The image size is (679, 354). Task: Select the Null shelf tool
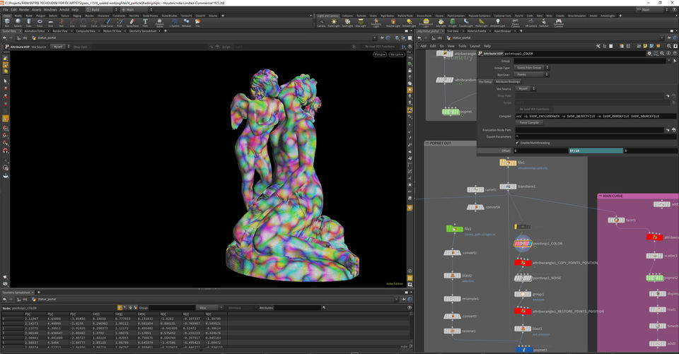coord(62,22)
